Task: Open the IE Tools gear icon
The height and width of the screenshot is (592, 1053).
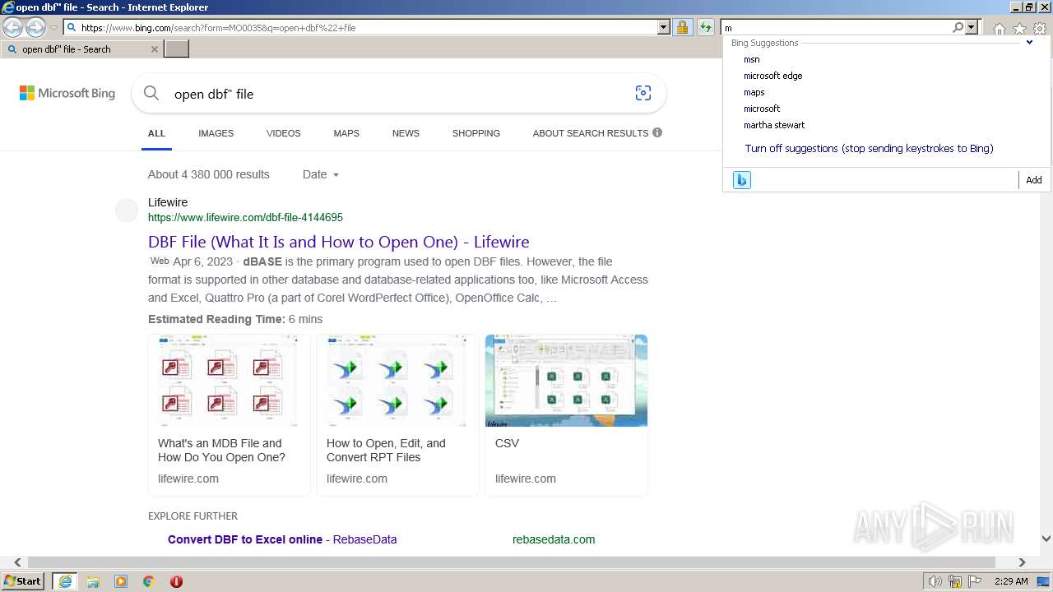Action: tap(1040, 28)
